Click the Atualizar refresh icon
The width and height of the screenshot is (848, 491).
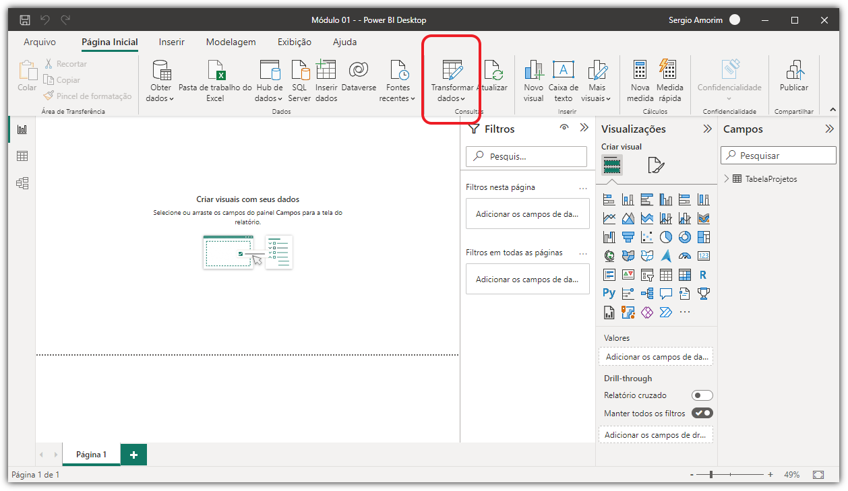pyautogui.click(x=493, y=70)
